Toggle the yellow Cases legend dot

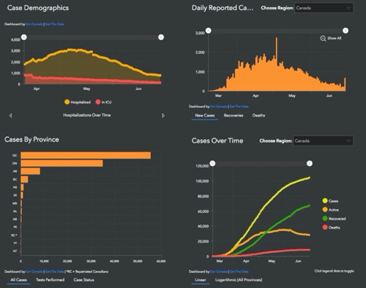click(325, 200)
